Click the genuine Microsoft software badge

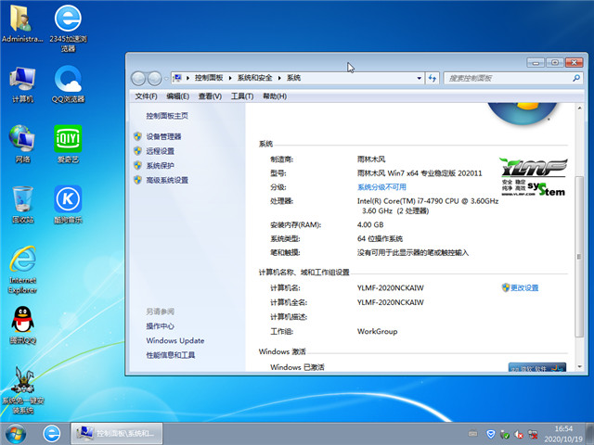pyautogui.click(x=537, y=367)
